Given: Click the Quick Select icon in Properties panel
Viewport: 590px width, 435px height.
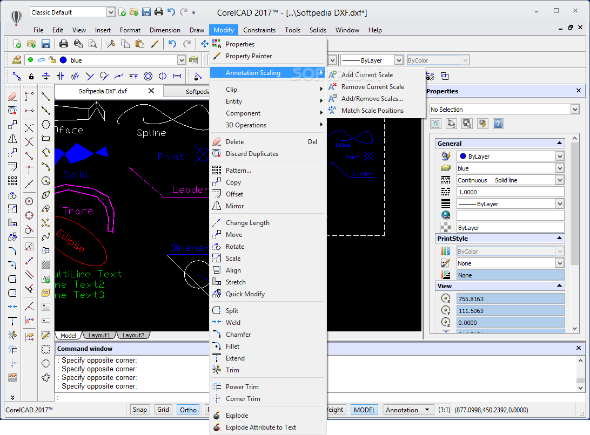Looking at the screenshot, I should [483, 124].
